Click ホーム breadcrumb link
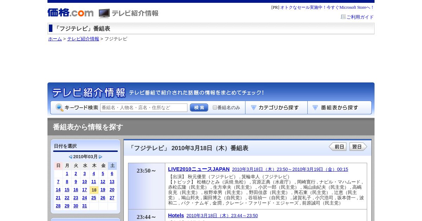Screen dimensions: 422x221 point(55,39)
